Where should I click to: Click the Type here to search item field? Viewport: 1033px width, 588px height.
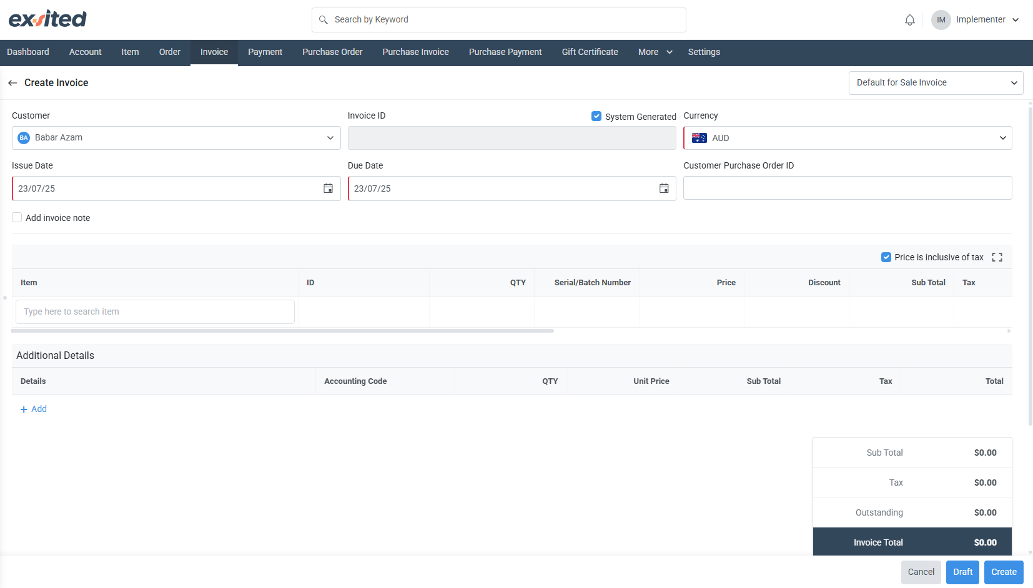[155, 311]
